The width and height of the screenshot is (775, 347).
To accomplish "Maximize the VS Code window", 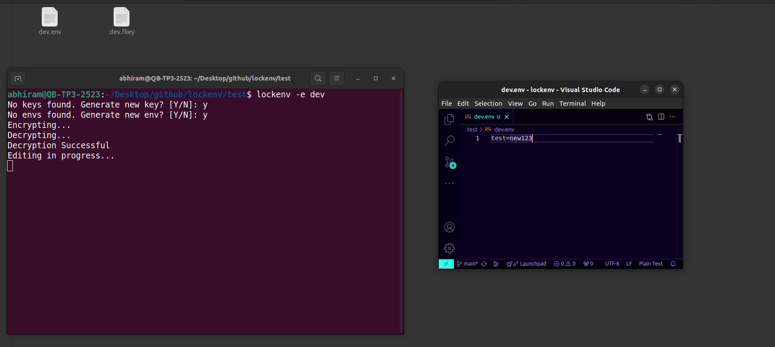I will pyautogui.click(x=660, y=90).
